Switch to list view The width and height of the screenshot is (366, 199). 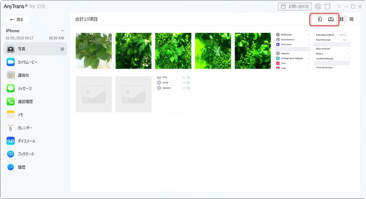[351, 19]
